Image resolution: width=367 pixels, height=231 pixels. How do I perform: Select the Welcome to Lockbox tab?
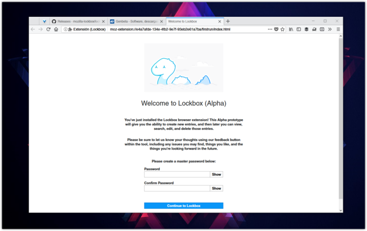[x=195, y=21]
